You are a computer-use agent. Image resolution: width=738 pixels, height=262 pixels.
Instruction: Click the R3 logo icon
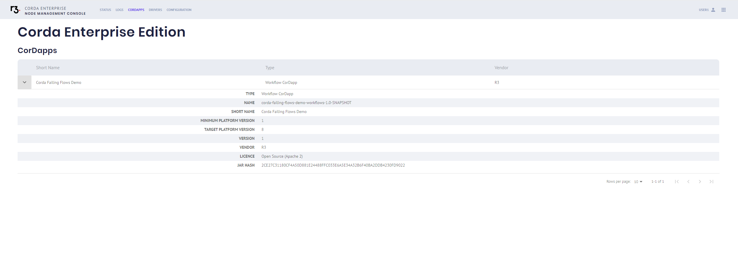tap(15, 10)
